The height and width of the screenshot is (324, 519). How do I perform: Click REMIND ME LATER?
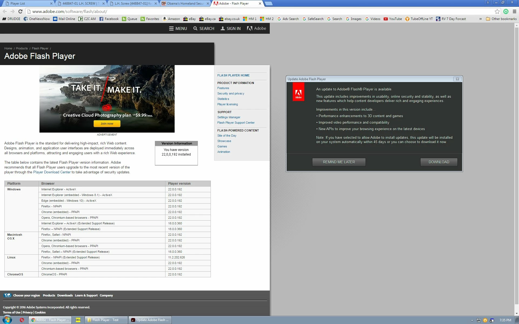[x=339, y=162]
